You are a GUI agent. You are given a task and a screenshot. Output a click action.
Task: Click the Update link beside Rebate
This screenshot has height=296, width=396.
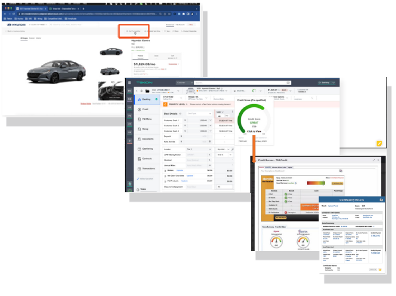(x=180, y=170)
